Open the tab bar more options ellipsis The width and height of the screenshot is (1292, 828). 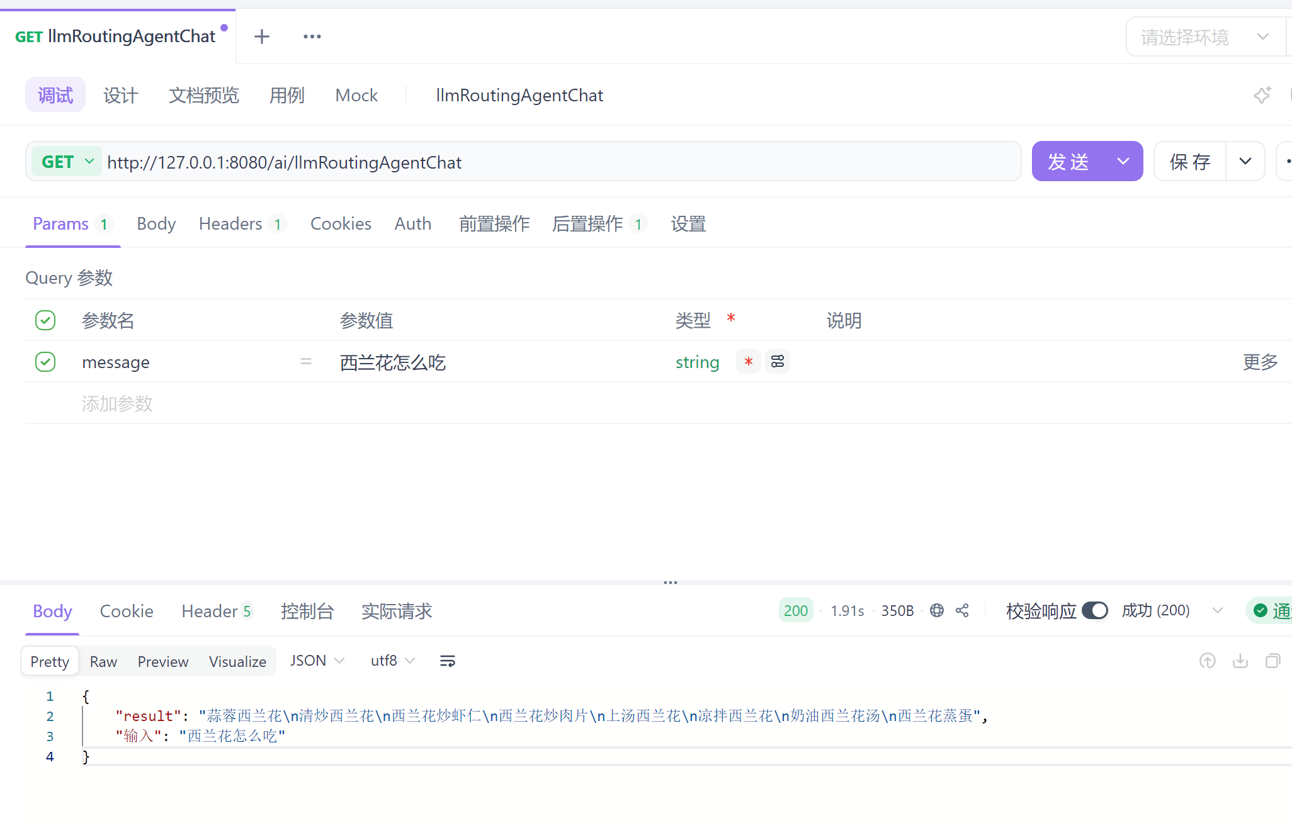point(312,36)
